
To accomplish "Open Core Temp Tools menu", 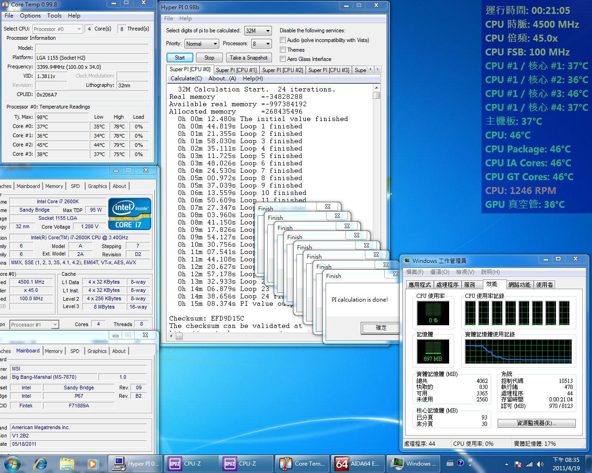I will pos(54,16).
